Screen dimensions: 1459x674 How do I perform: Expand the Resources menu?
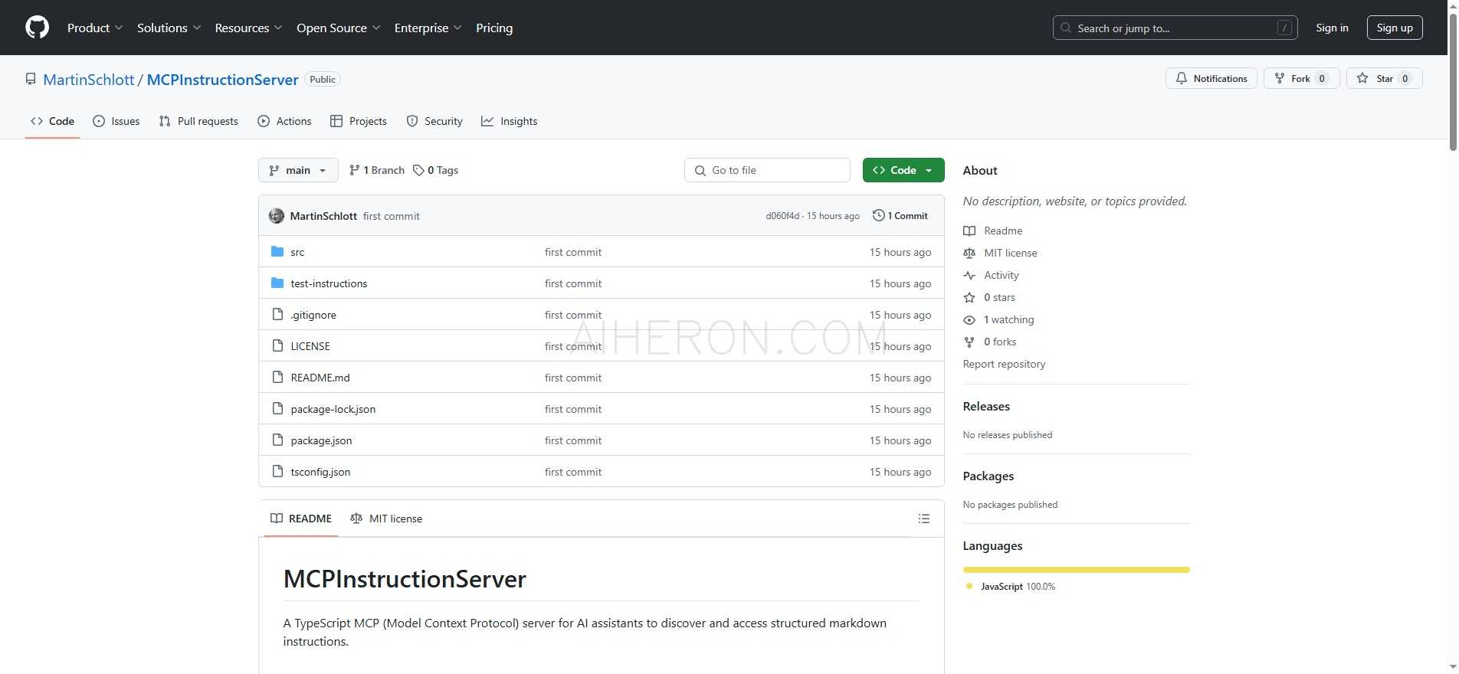point(249,28)
